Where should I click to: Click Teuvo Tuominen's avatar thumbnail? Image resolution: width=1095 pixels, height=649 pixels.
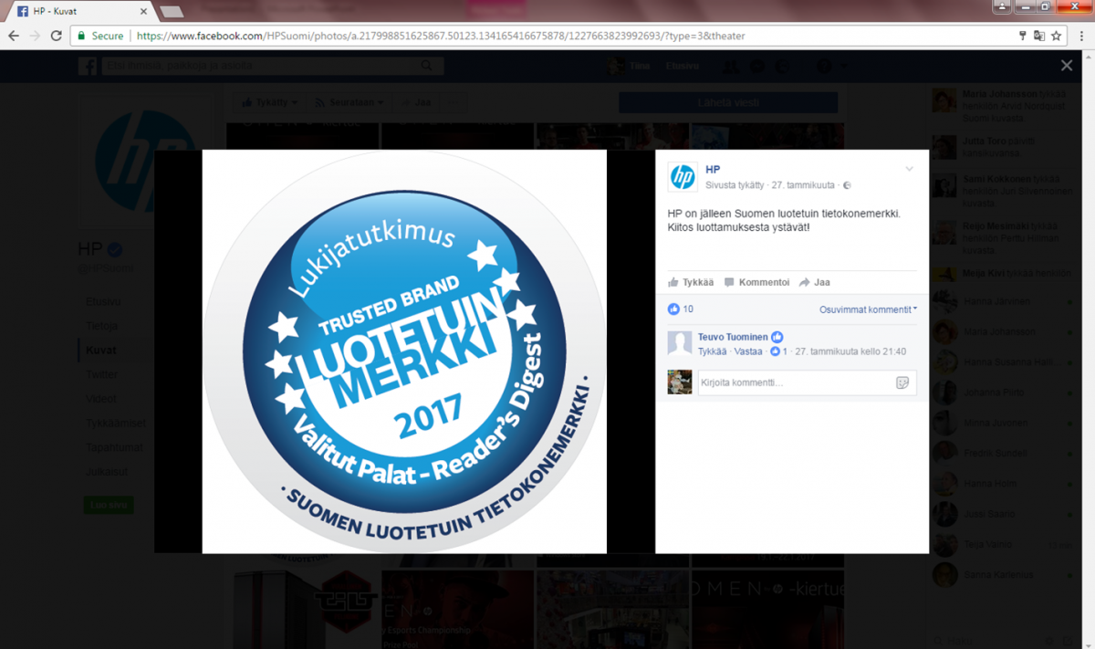point(680,343)
